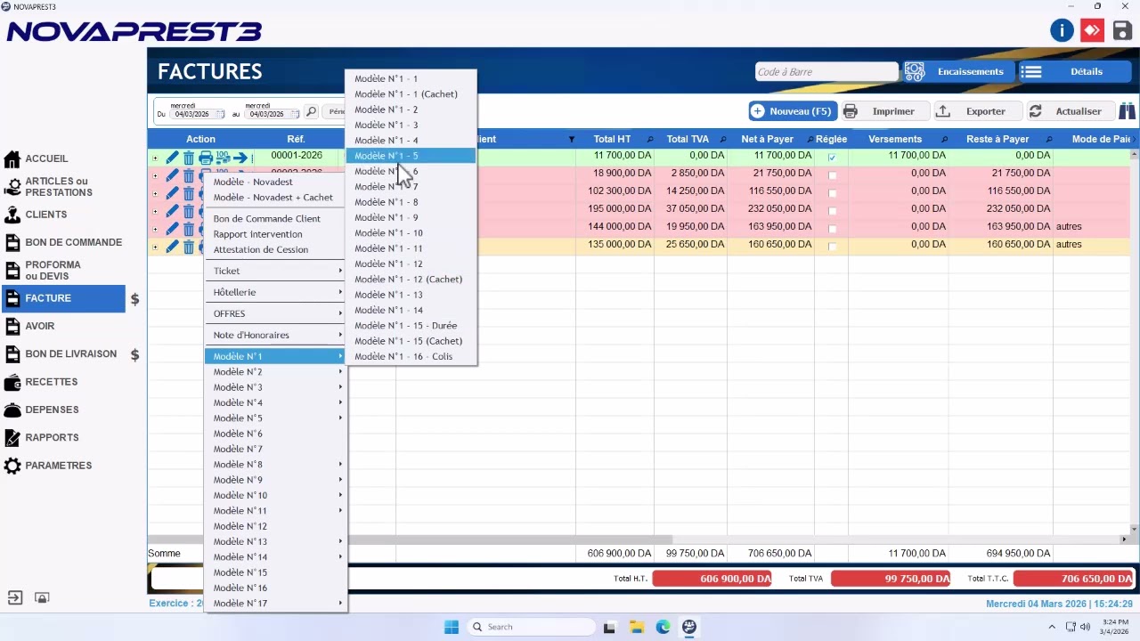
Task: Click the lock screen icon at bottom left
Action: tap(42, 597)
